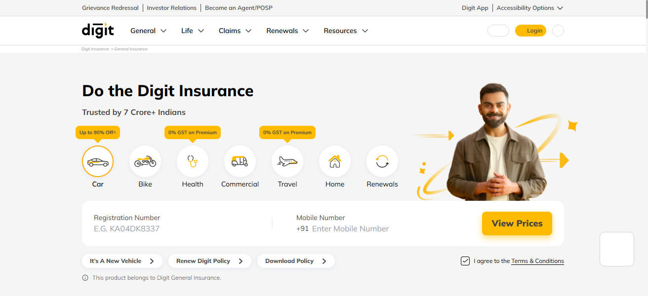Click 0% GST badge above Travel
Image resolution: width=648 pixels, height=296 pixels.
coord(287,132)
